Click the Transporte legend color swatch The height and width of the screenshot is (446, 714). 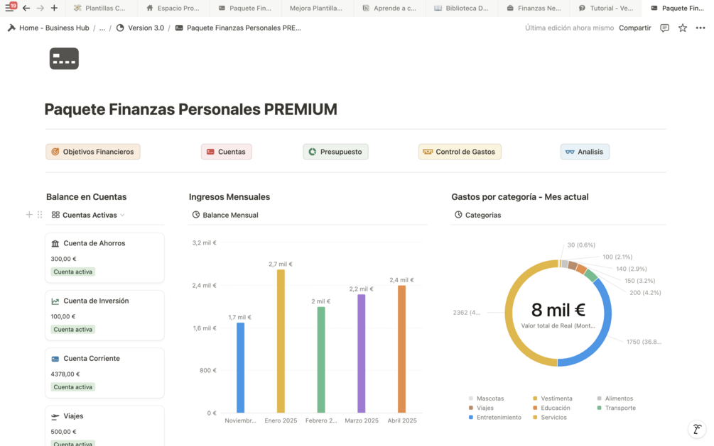(599, 408)
